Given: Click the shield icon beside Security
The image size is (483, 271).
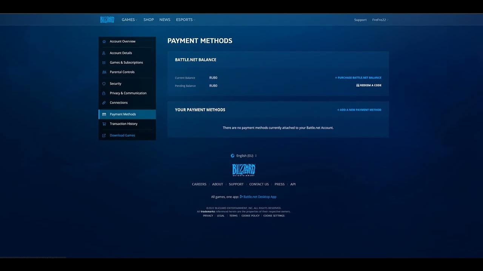Looking at the screenshot, I should point(104,84).
